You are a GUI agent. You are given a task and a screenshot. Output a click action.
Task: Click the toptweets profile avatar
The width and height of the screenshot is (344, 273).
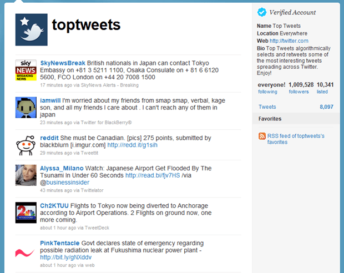31,29
